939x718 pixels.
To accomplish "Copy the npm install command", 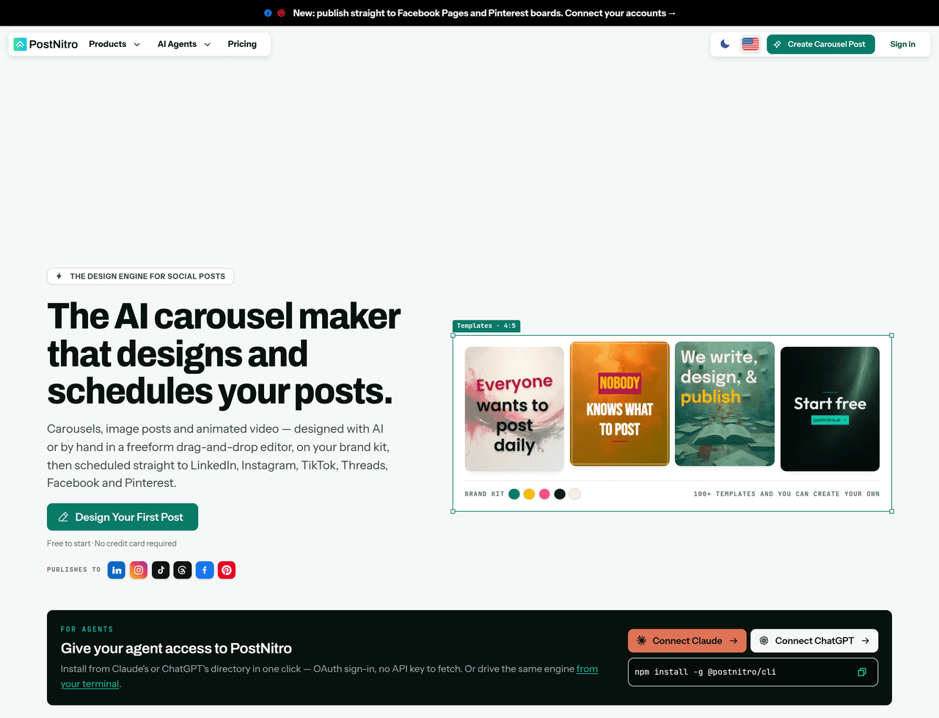I will click(x=862, y=672).
